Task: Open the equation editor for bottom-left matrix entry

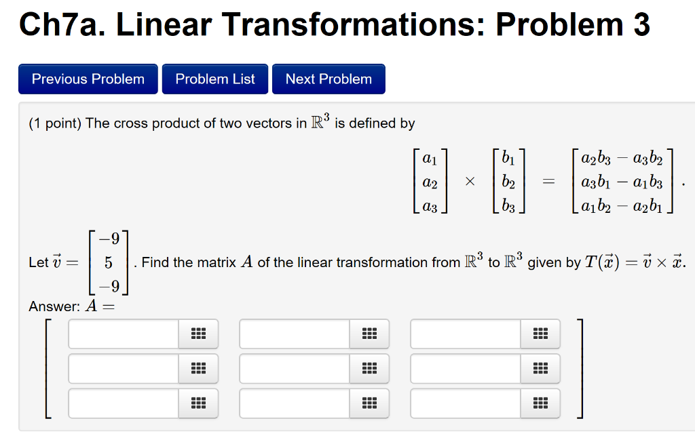Action: 200,403
